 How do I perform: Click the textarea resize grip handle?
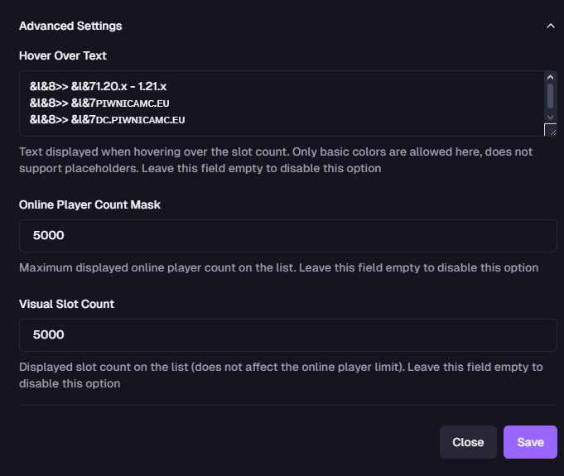pyautogui.click(x=550, y=130)
